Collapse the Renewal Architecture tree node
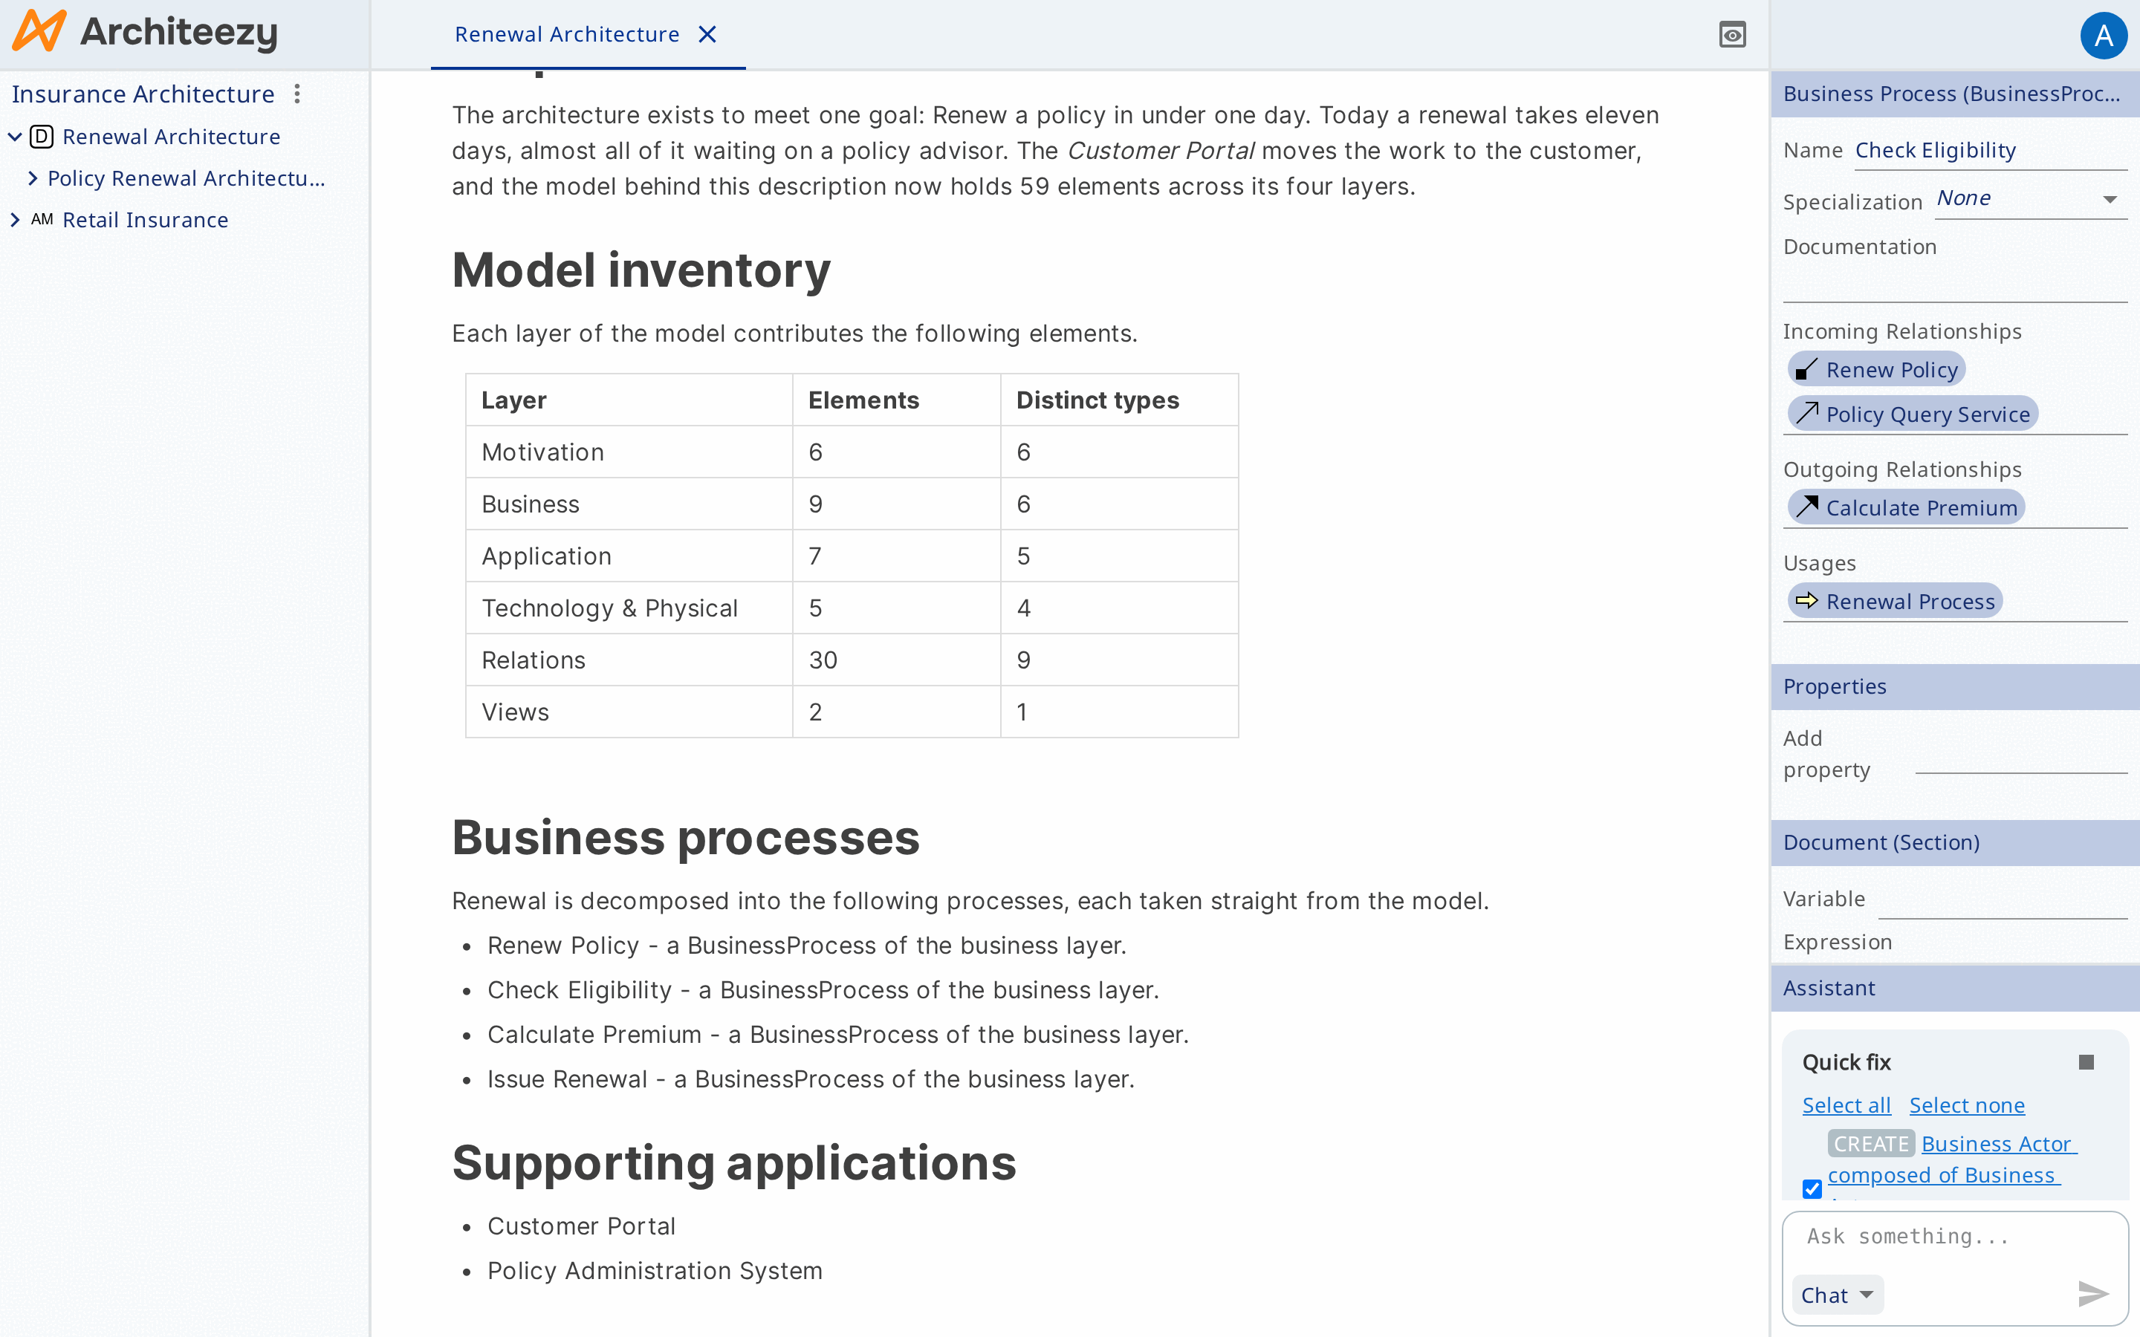Image resolution: width=2140 pixels, height=1337 pixels. [15, 137]
